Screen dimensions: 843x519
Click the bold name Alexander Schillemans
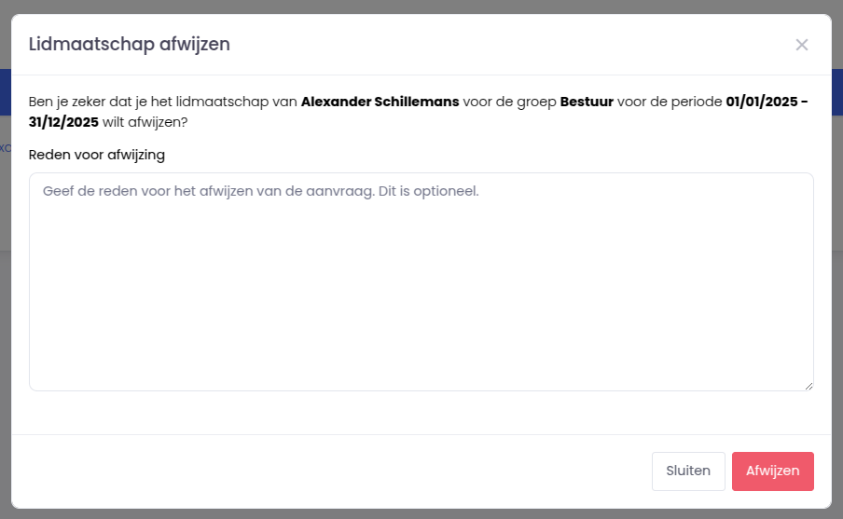[380, 102]
